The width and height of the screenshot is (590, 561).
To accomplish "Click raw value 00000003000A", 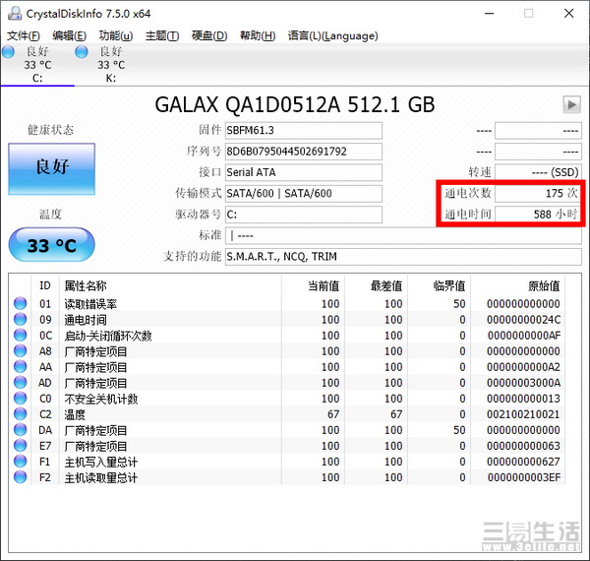I will coord(523,383).
